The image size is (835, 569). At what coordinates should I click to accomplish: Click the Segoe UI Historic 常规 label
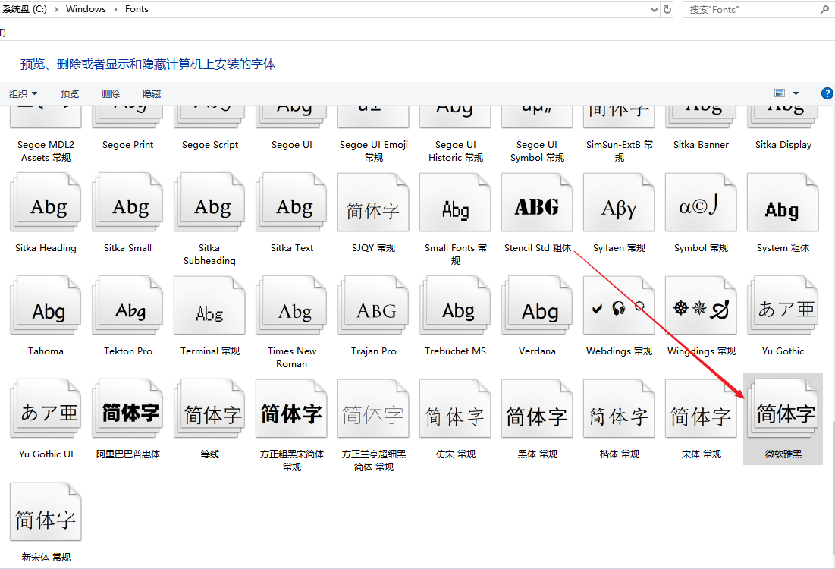click(x=455, y=151)
